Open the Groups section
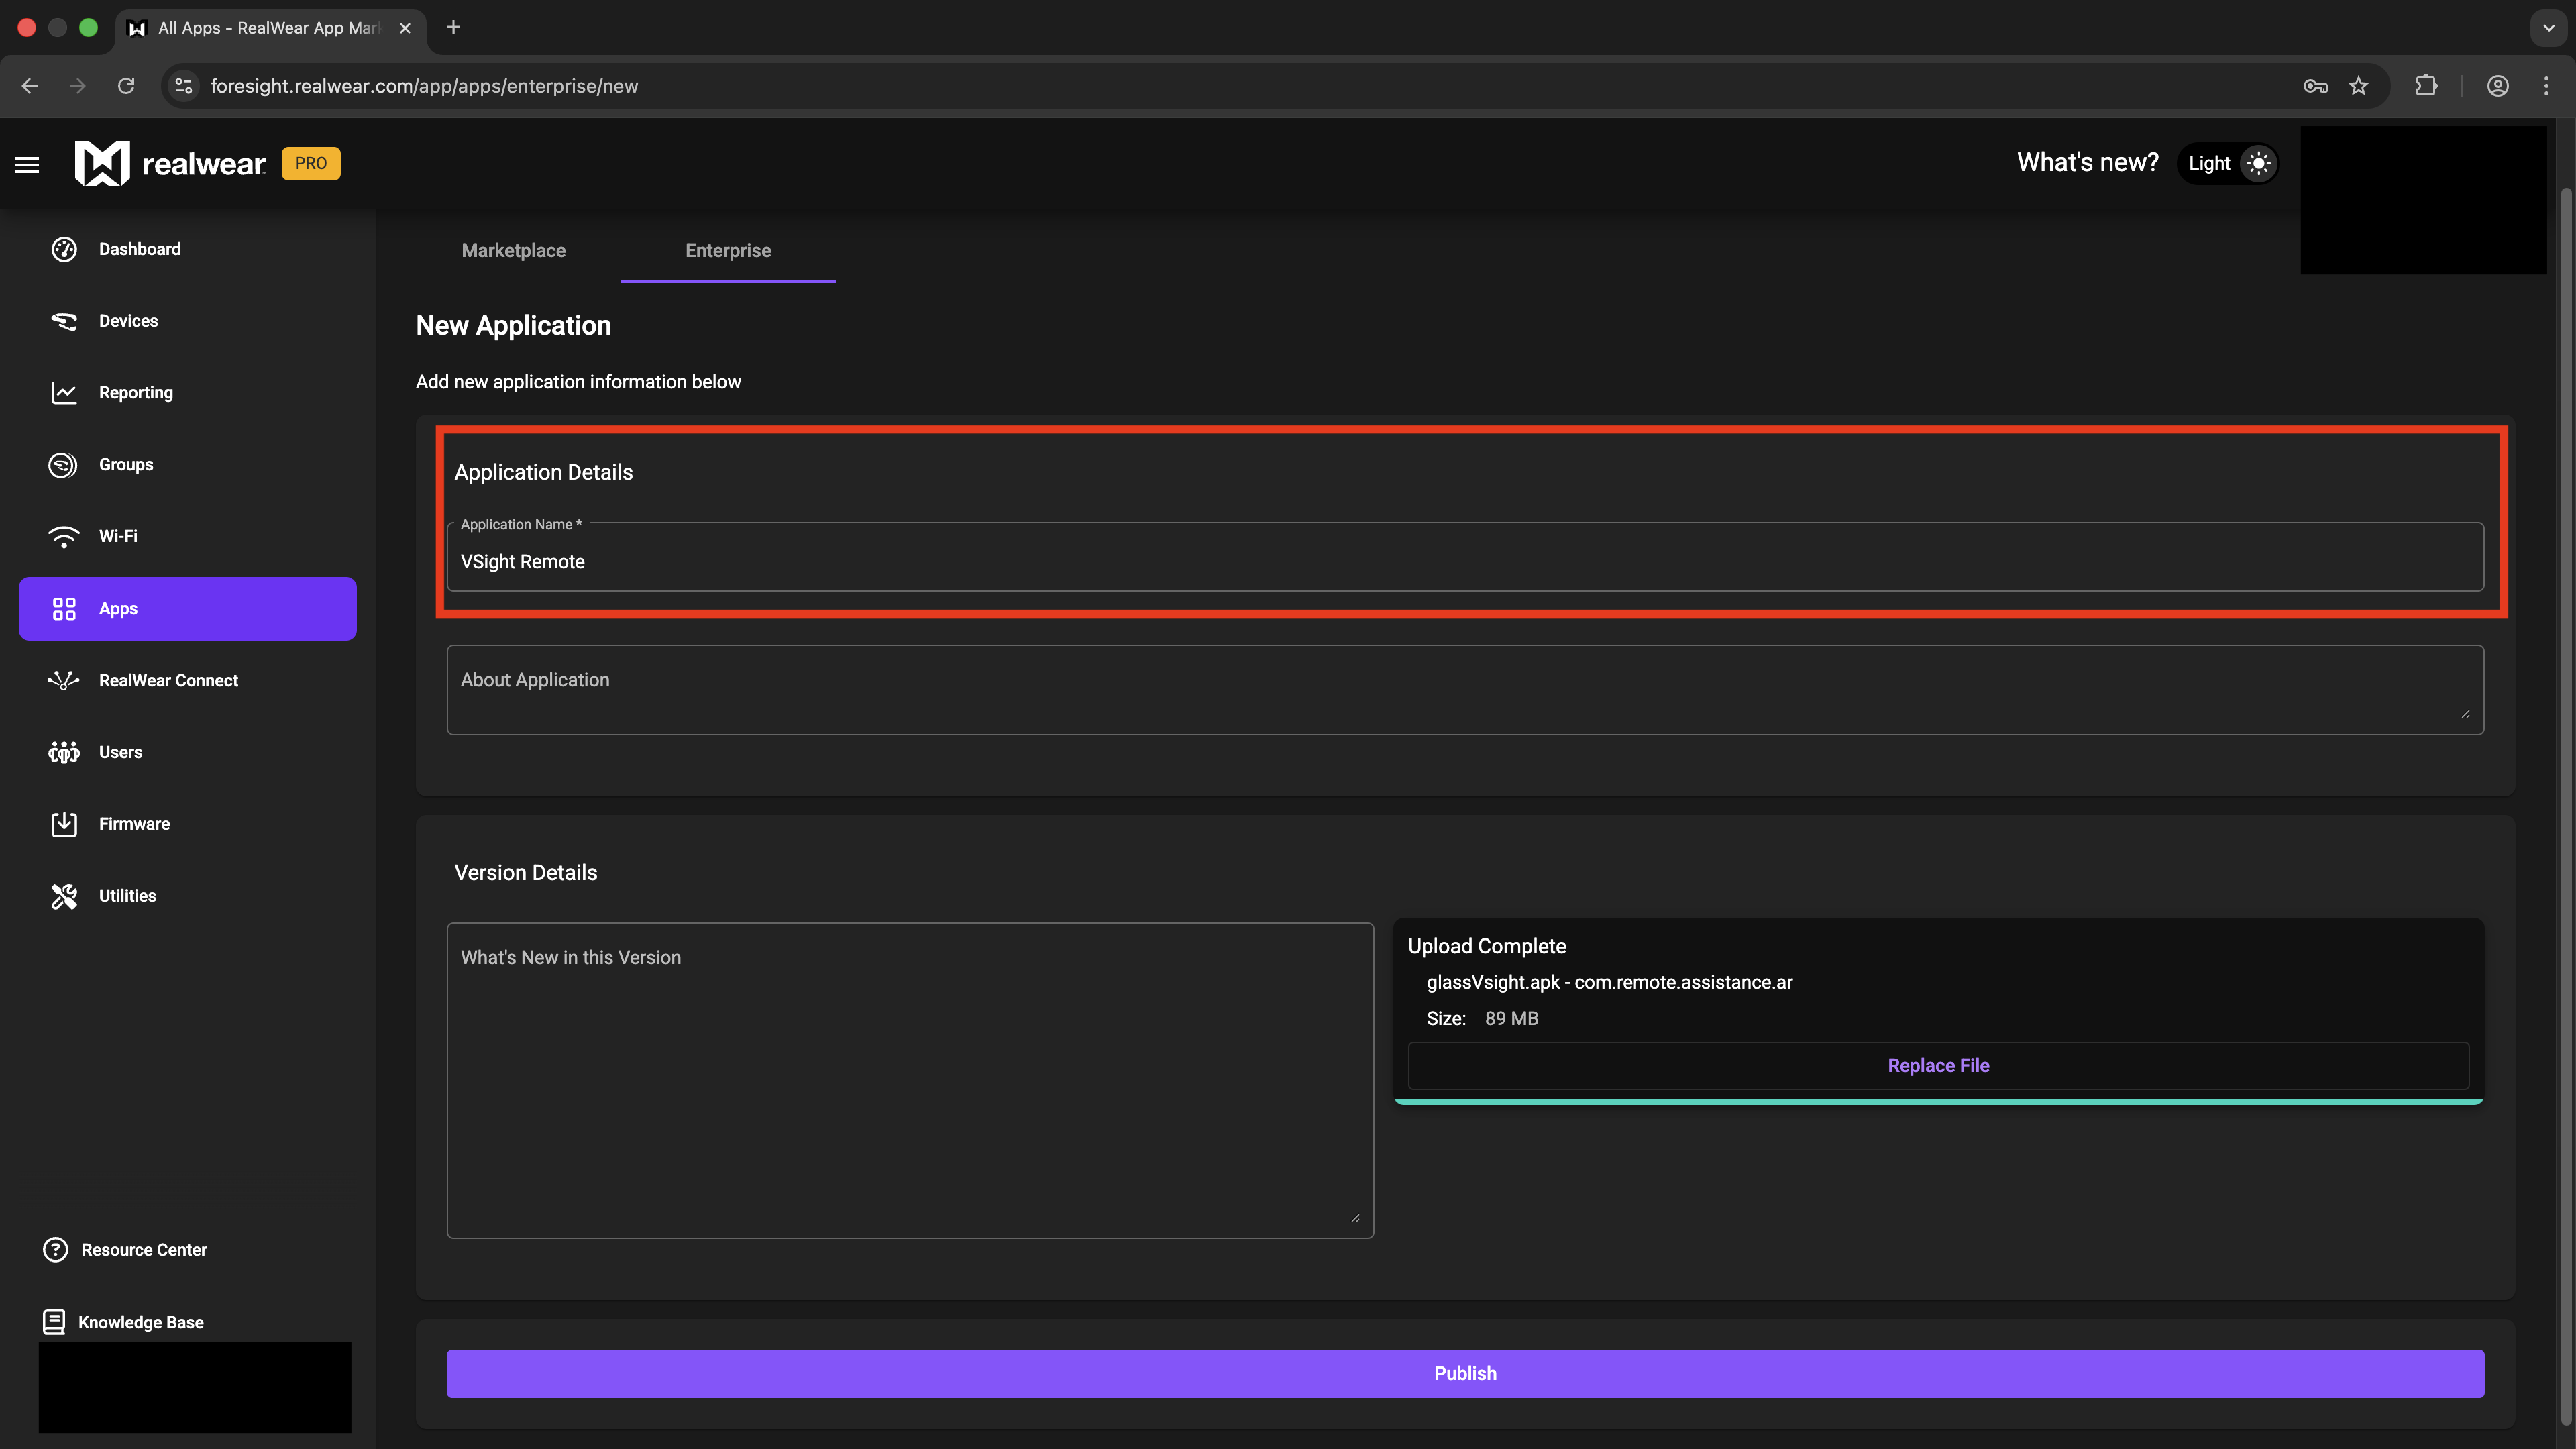This screenshot has width=2576, height=1449. pyautogui.click(x=188, y=465)
